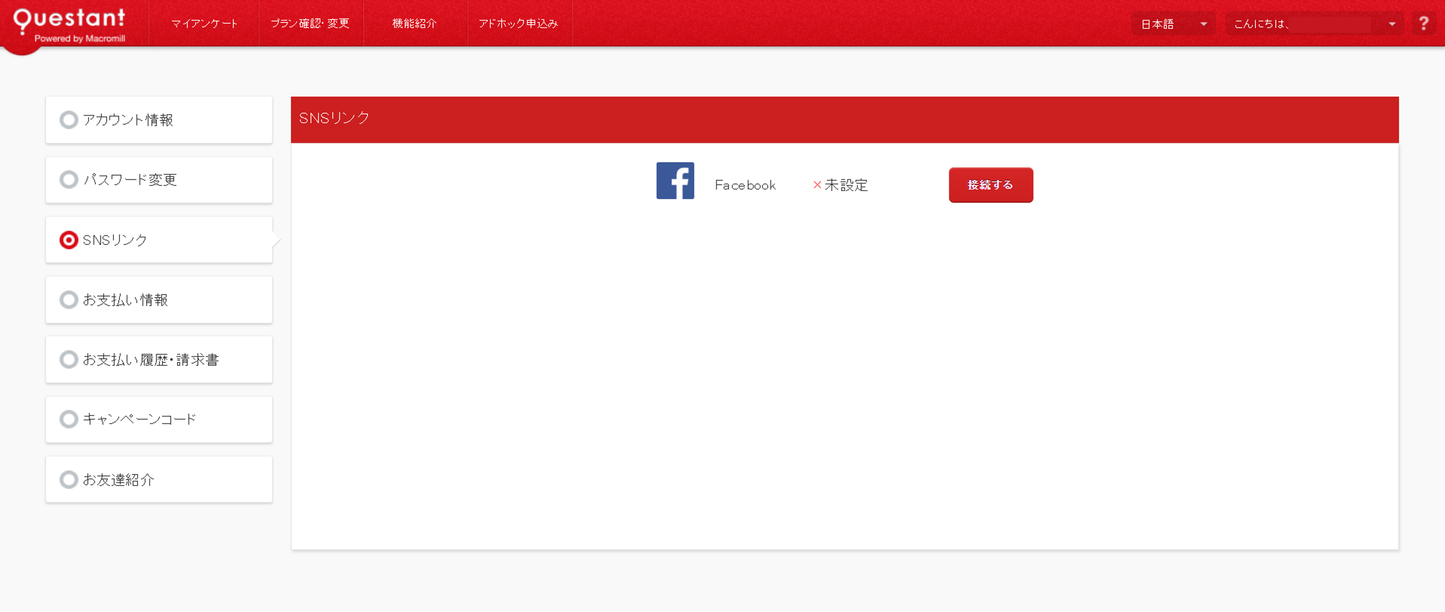This screenshot has height=612, width=1445.
Task: Open お支払い情報 in the sidebar
Action: pos(159,299)
